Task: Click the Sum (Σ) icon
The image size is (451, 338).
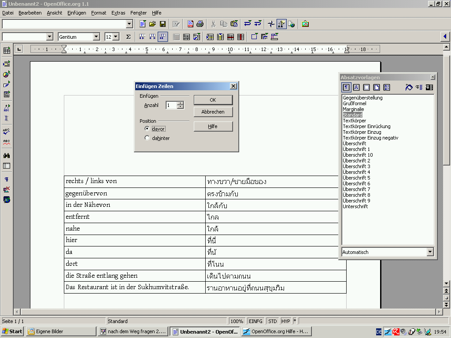Action: point(128,37)
